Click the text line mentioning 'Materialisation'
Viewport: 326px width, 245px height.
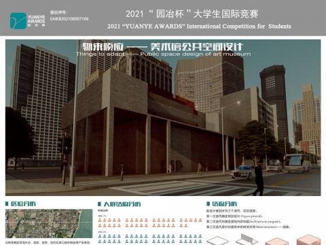(x=249, y=227)
